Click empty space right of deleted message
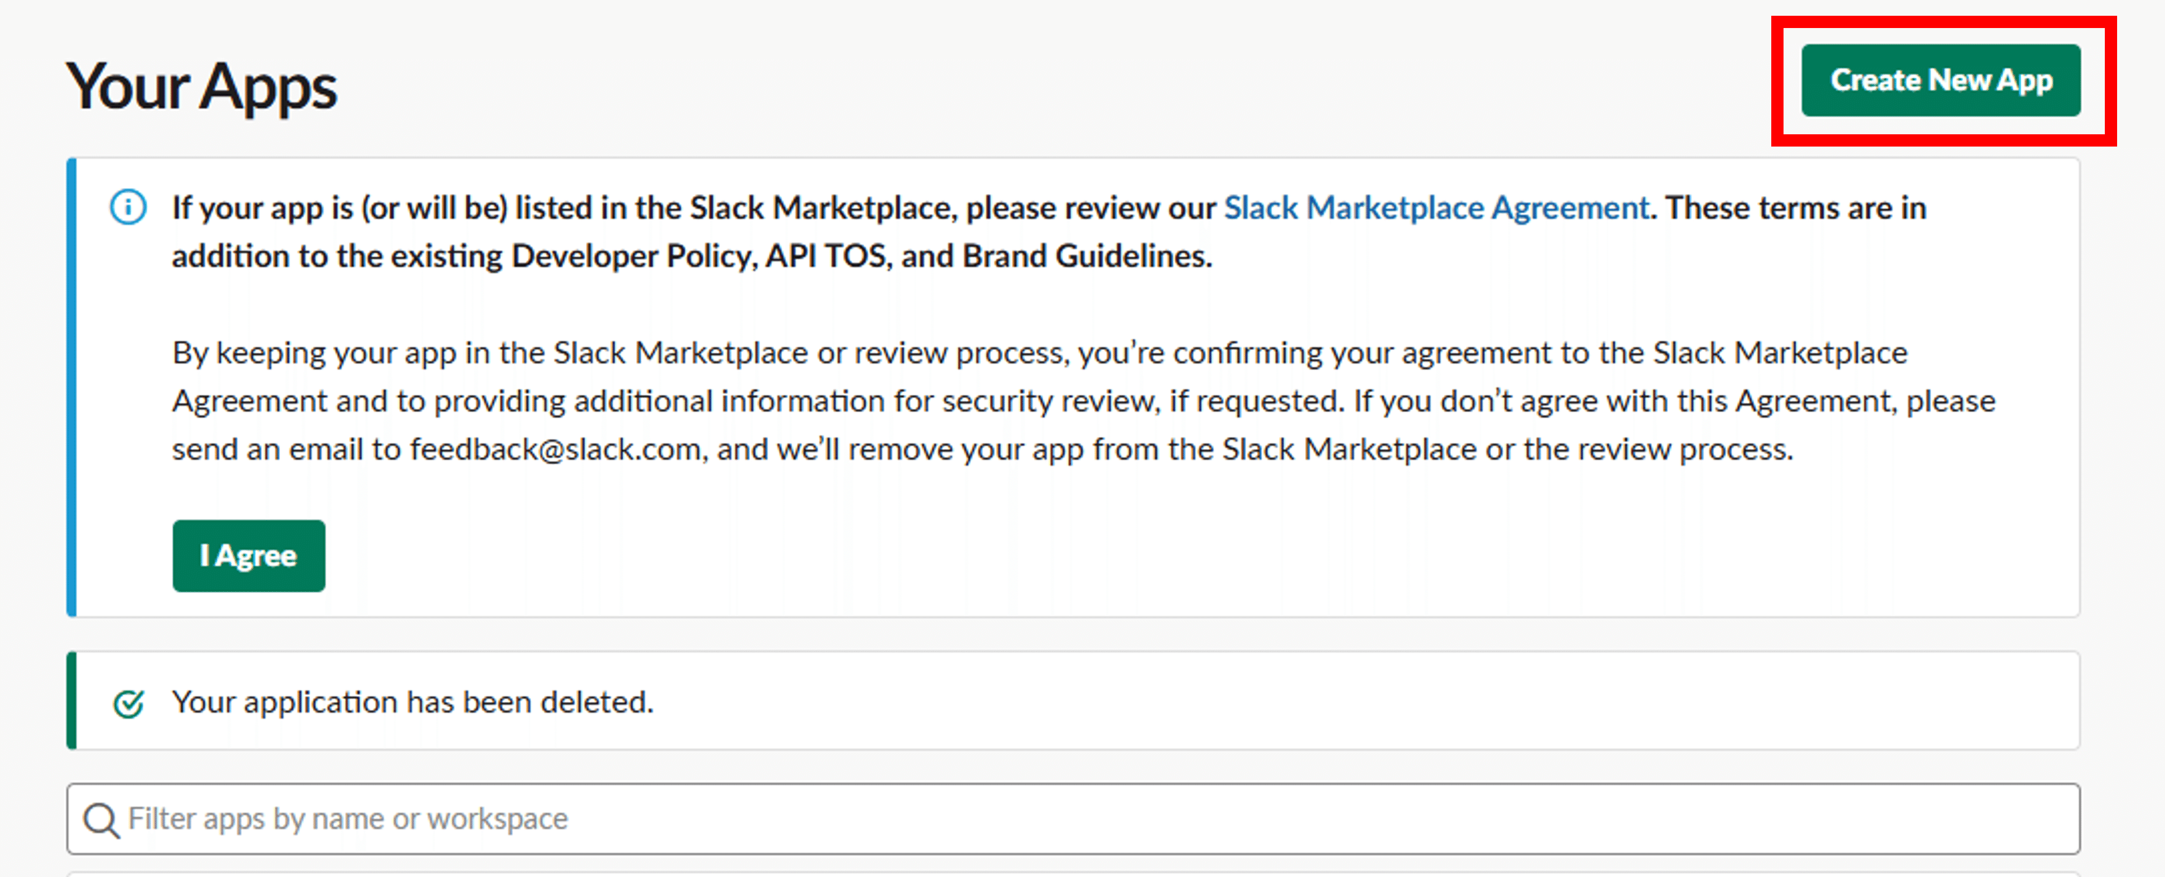The image size is (2165, 877). tap(1345, 702)
